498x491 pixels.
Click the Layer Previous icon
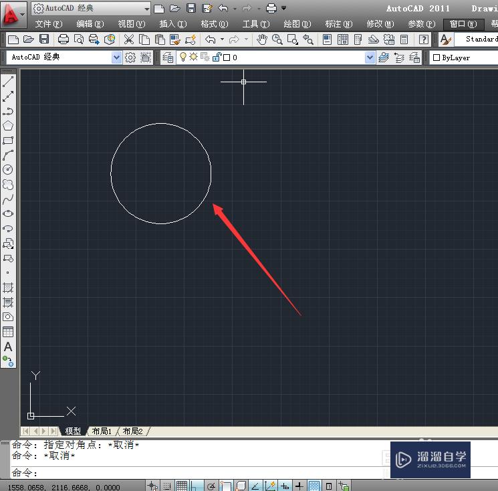(399, 58)
